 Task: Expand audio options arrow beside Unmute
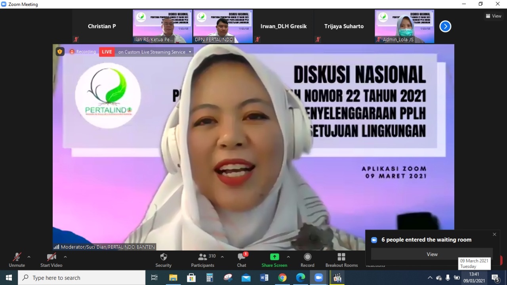point(29,257)
